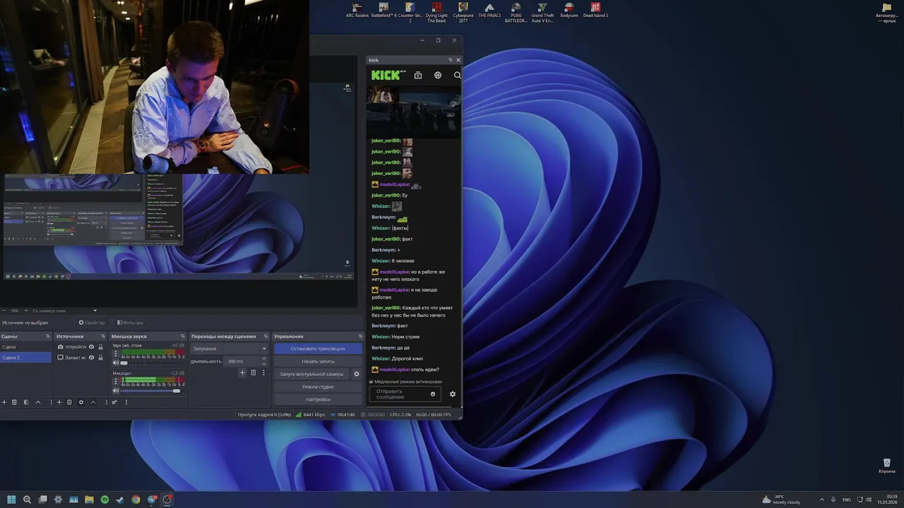Open the Windows Start menu
Image resolution: width=904 pixels, height=508 pixels.
[x=11, y=500]
